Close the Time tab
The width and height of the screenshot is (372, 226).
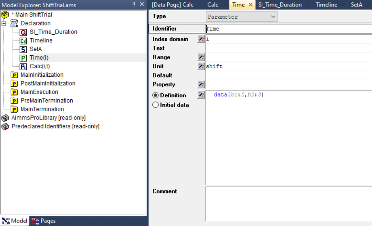coord(251,5)
